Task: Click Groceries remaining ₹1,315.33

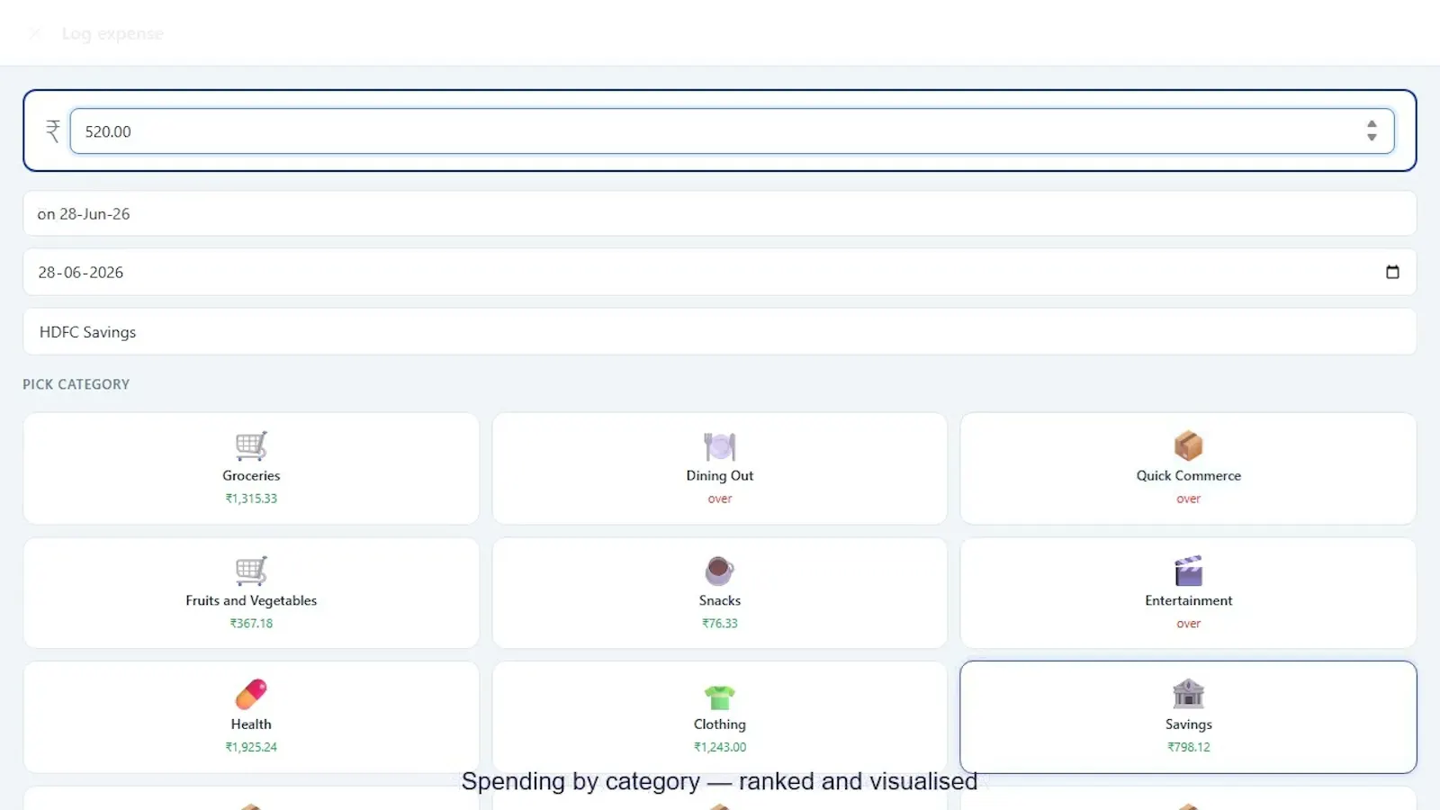Action: 251,499
